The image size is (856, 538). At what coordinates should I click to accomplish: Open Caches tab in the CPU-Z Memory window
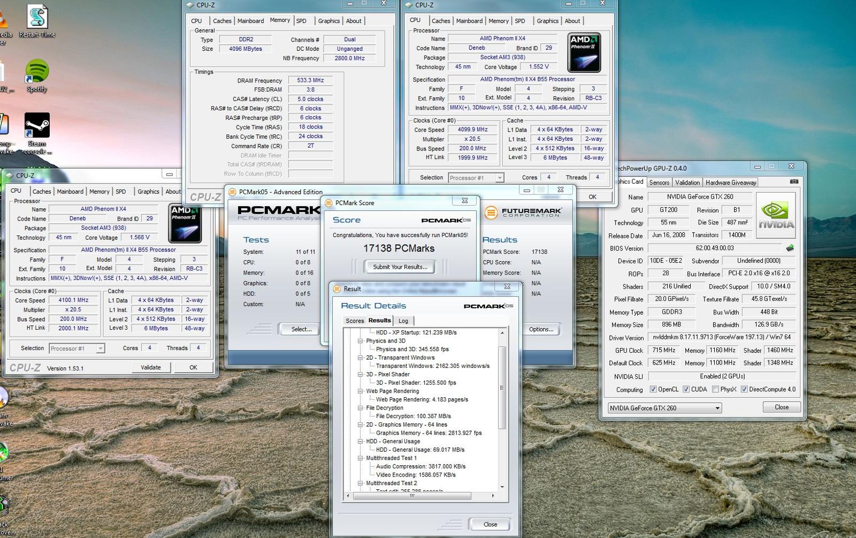pos(222,21)
